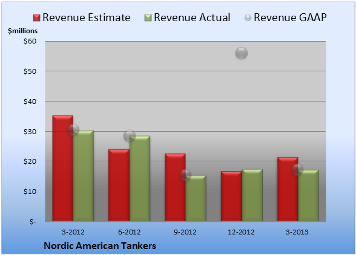Select the "Revenue GAAP" legend label
This screenshot has width=356, height=255.
pyautogui.click(x=290, y=18)
